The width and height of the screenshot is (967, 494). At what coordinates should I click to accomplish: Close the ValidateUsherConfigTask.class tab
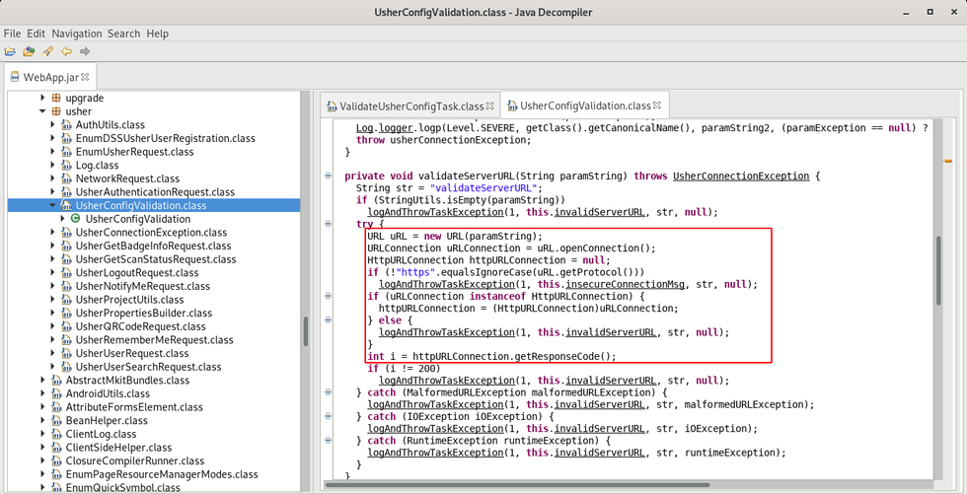(490, 106)
